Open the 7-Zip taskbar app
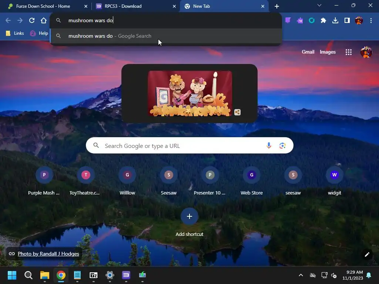The width and height of the screenshot is (379, 284). [94, 275]
